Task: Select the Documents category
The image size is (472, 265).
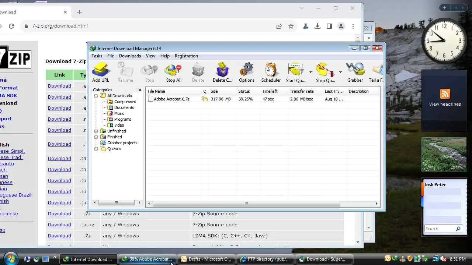Action: [124, 107]
